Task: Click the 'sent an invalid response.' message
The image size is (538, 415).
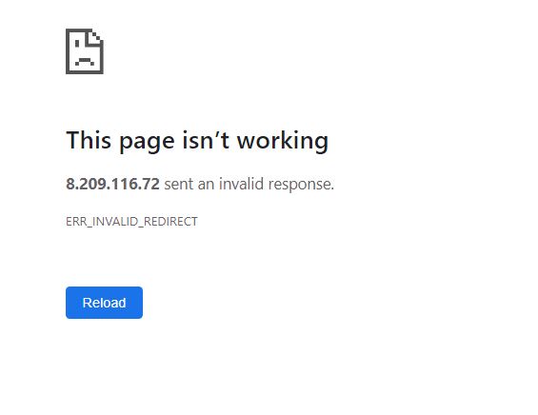Action: 249,184
